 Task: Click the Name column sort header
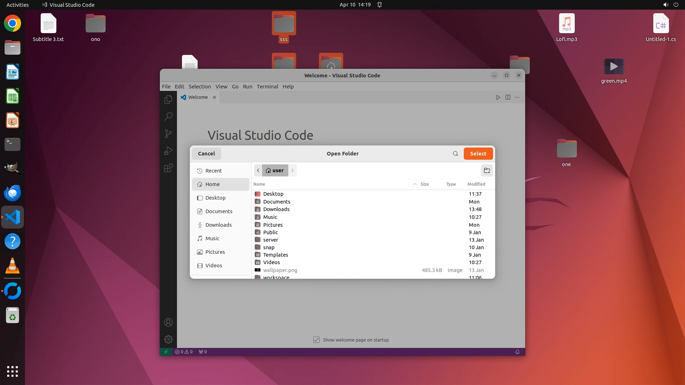point(259,184)
